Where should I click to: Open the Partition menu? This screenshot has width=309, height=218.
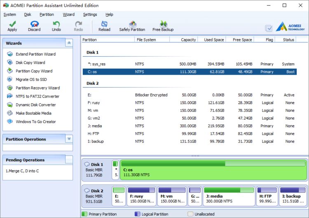click(x=47, y=14)
